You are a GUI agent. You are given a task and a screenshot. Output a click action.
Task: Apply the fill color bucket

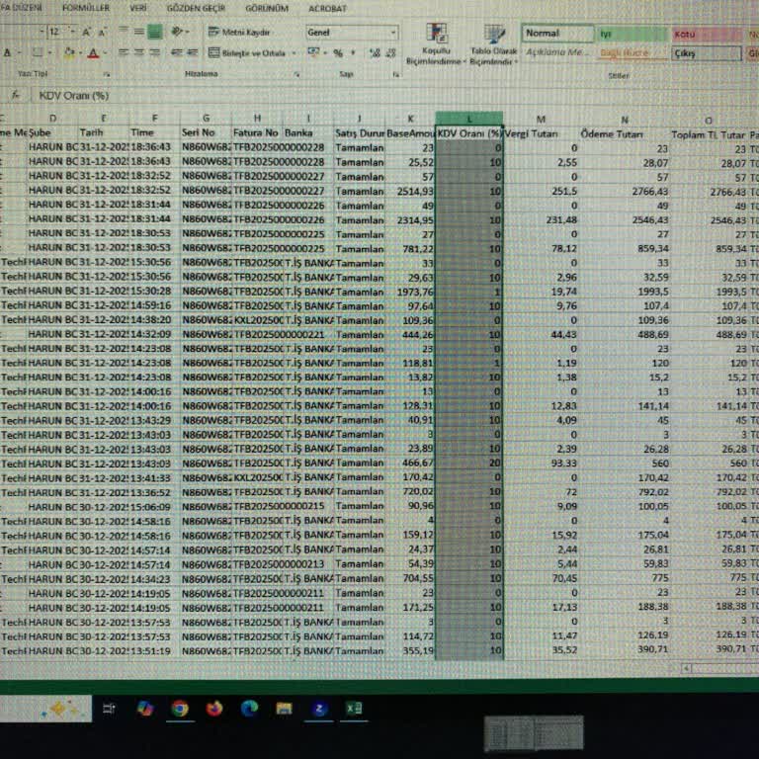(x=69, y=52)
